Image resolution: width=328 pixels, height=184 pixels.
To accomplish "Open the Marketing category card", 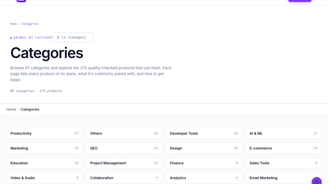I will point(45,148).
